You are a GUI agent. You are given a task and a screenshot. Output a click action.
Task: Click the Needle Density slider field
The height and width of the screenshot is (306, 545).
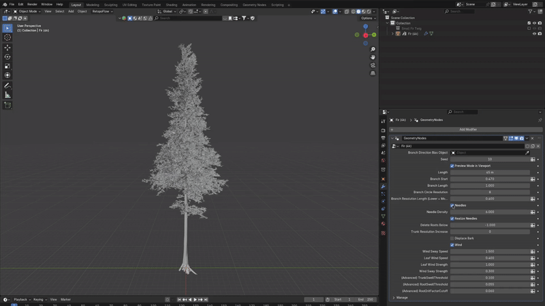click(490, 212)
